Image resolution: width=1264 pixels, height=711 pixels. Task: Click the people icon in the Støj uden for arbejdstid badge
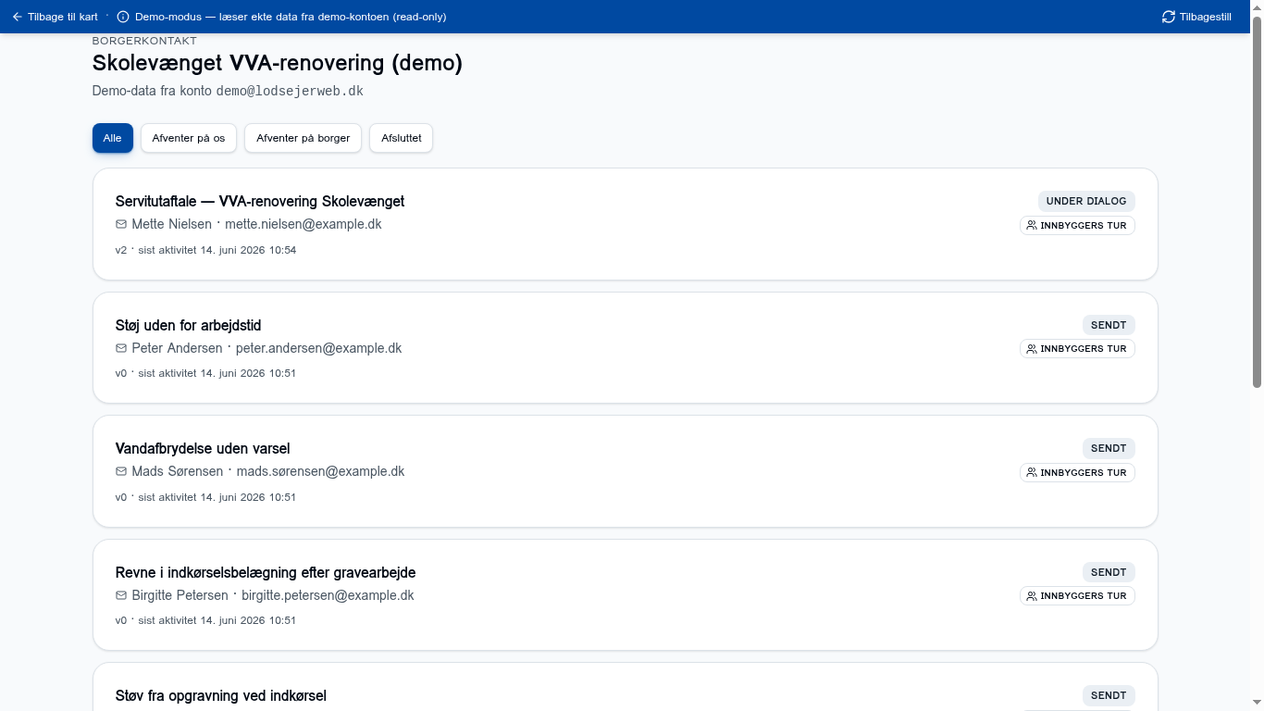pos(1032,349)
